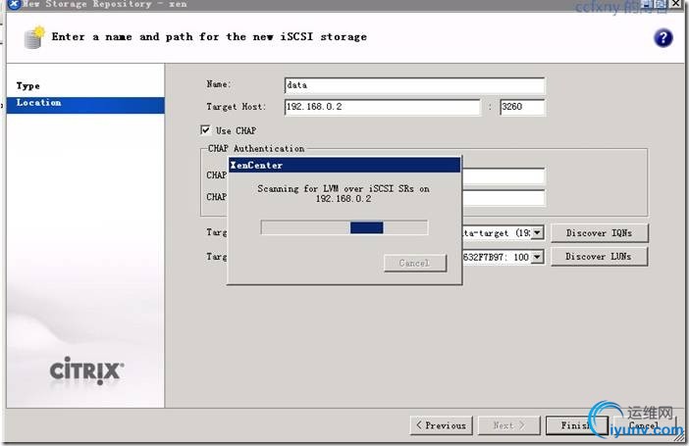Click the storage repository wizard icon
Viewport: 689px width, 446px height.
coord(33,37)
